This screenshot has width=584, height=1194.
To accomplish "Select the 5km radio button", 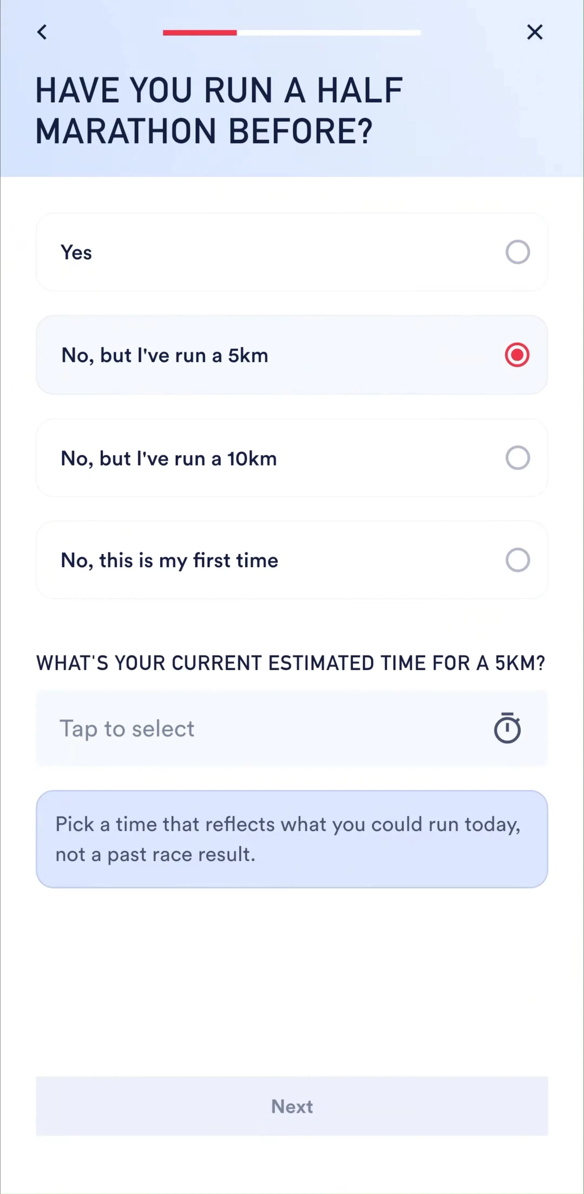I will point(517,355).
